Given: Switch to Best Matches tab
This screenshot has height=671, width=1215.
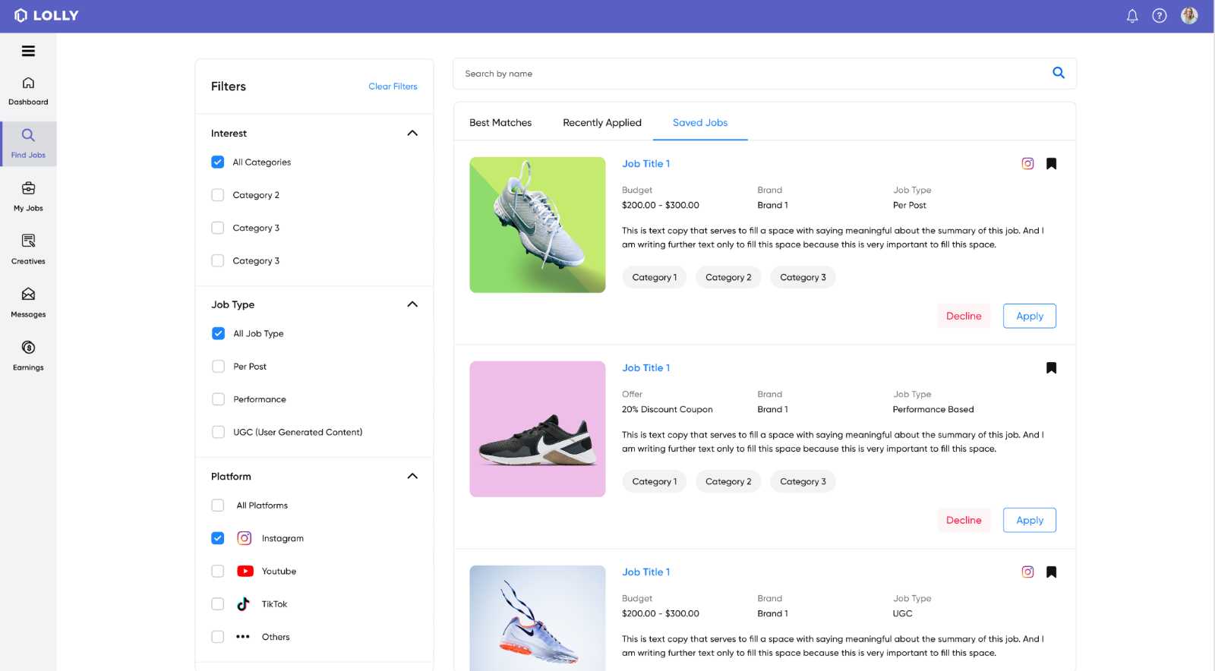Looking at the screenshot, I should click(500, 122).
